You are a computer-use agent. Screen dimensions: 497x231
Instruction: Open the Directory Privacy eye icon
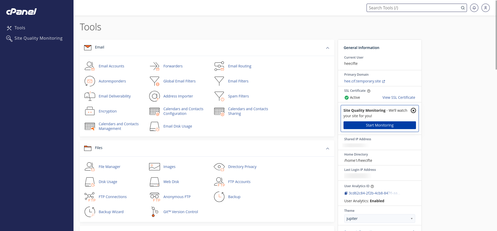[219, 167]
